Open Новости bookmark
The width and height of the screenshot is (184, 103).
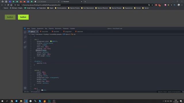click(x=5, y=8)
